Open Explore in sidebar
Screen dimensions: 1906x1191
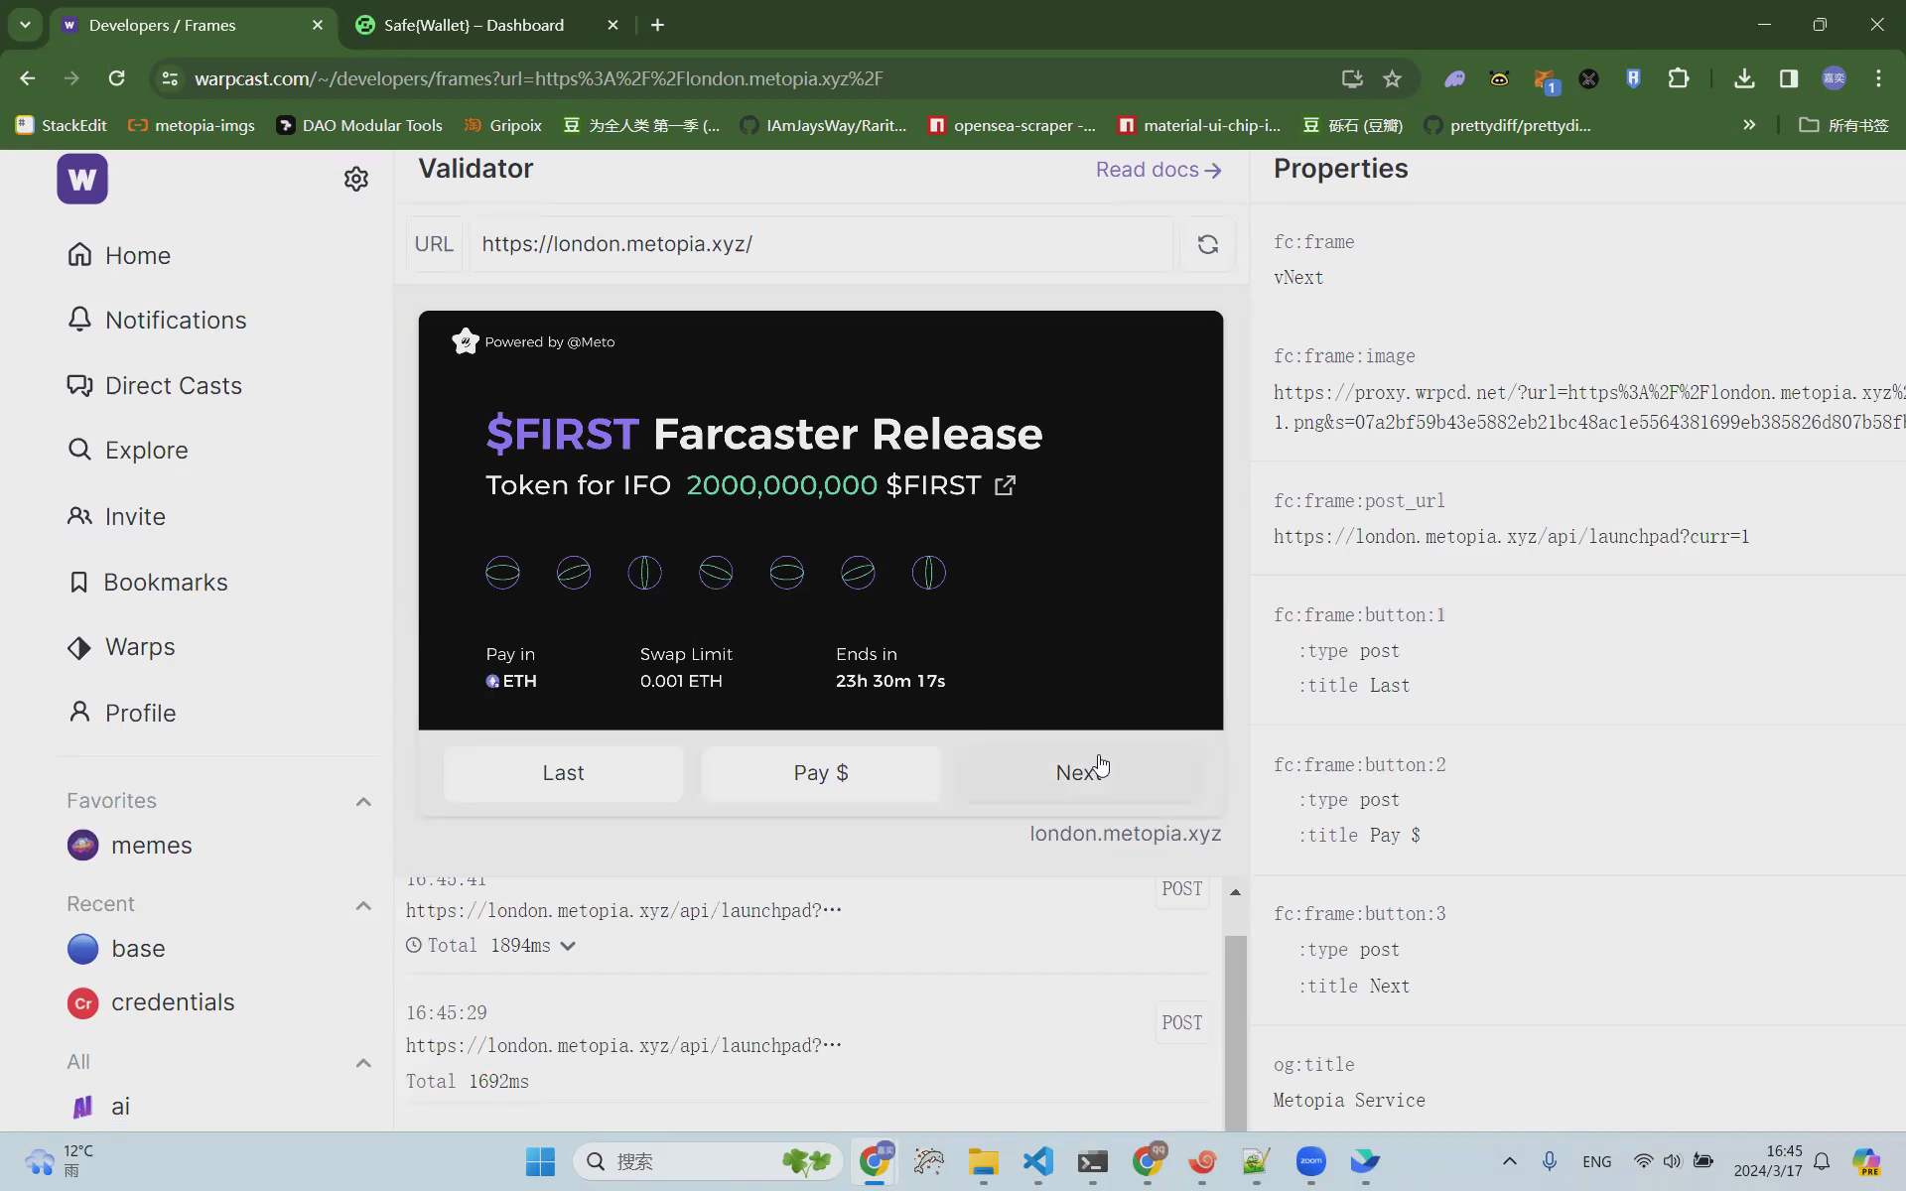point(128,450)
